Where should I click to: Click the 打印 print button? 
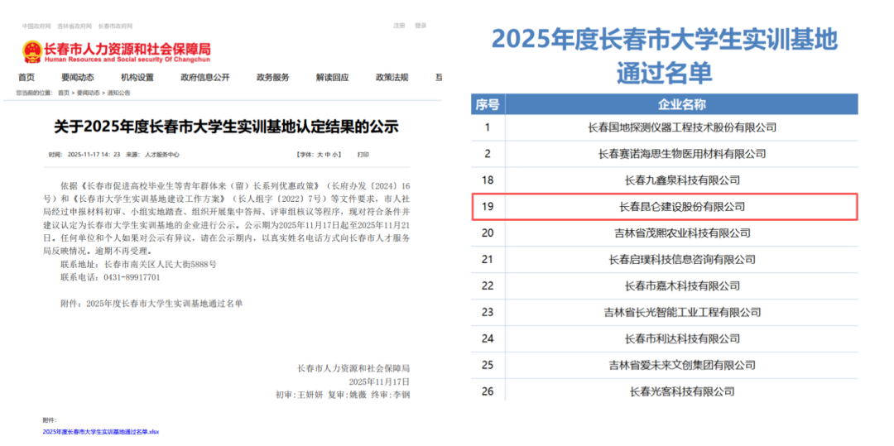tap(363, 155)
